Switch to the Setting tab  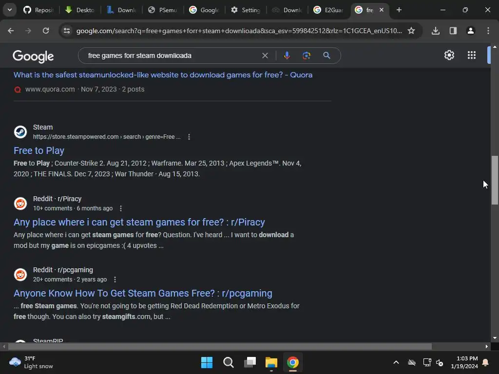[x=246, y=10]
